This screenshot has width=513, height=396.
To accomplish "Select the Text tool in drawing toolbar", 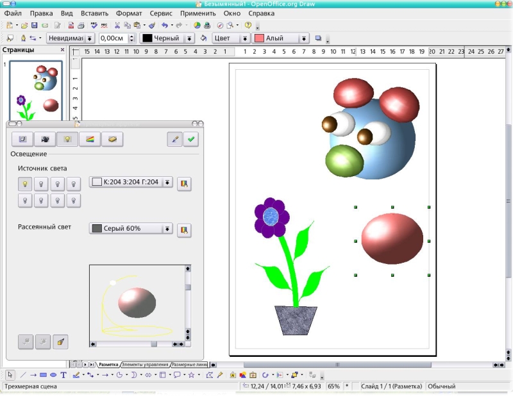I will tap(63, 375).
